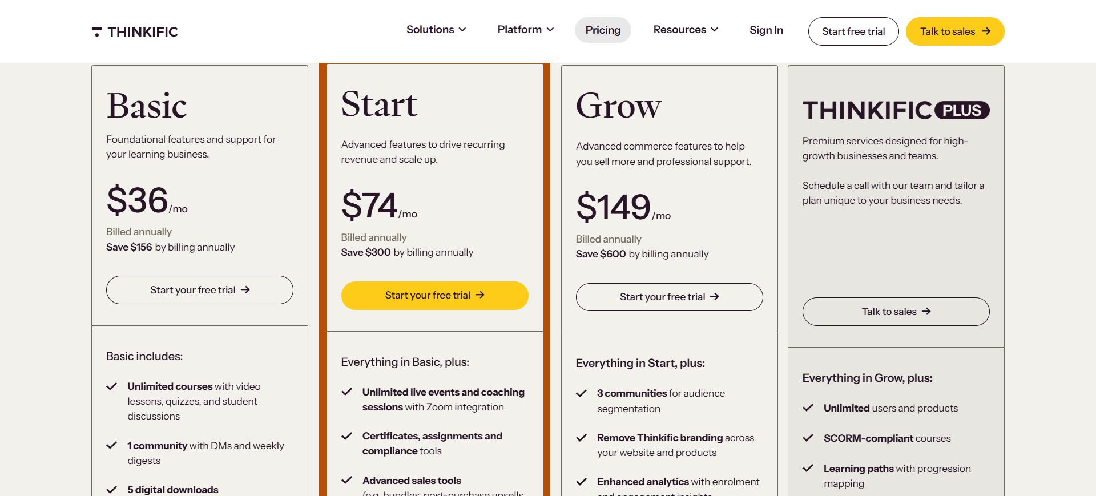This screenshot has width=1096, height=496.
Task: Click the Thinkific logo in header
Action: [x=135, y=32]
